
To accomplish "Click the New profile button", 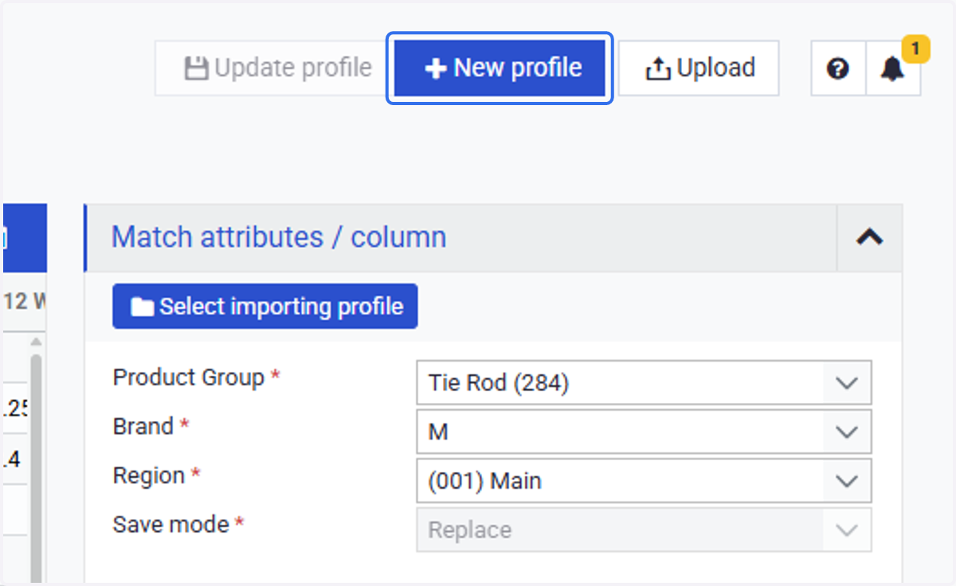I will click(x=500, y=68).
